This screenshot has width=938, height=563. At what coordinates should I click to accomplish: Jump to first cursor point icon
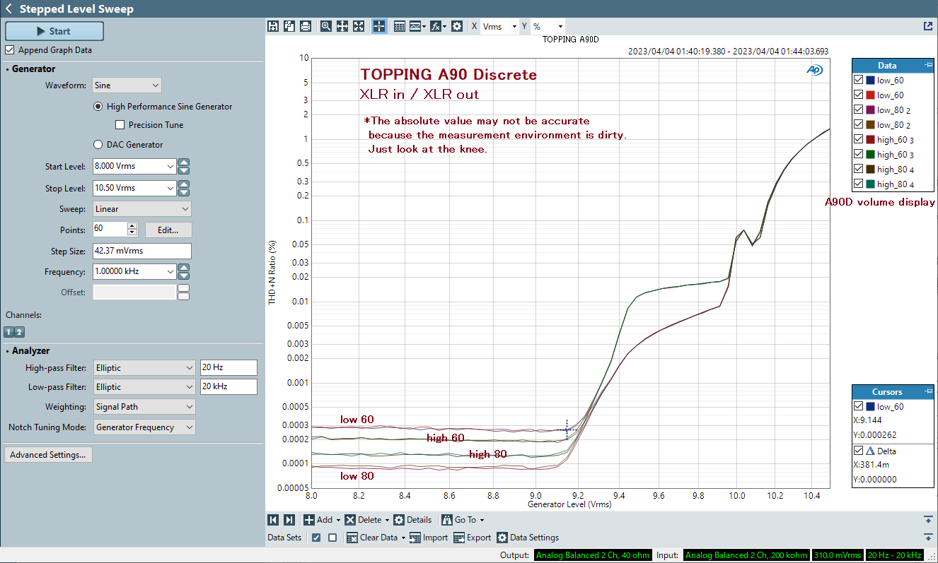[x=274, y=520]
